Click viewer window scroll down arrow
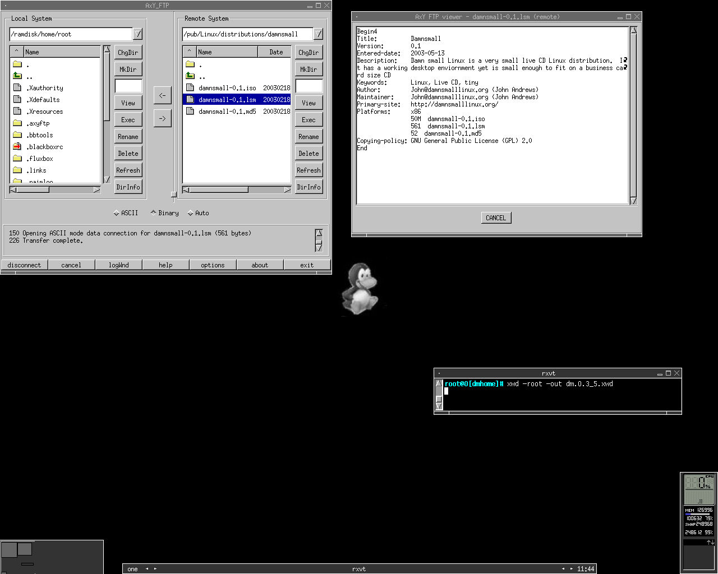Image resolution: width=718 pixels, height=574 pixels. (633, 201)
